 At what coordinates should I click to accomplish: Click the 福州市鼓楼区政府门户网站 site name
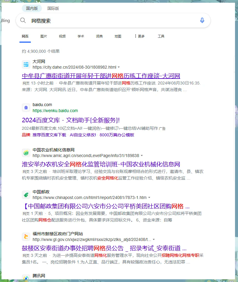(x=58, y=234)
